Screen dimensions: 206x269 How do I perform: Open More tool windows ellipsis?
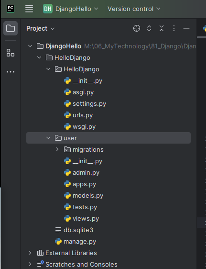[x=11, y=72]
